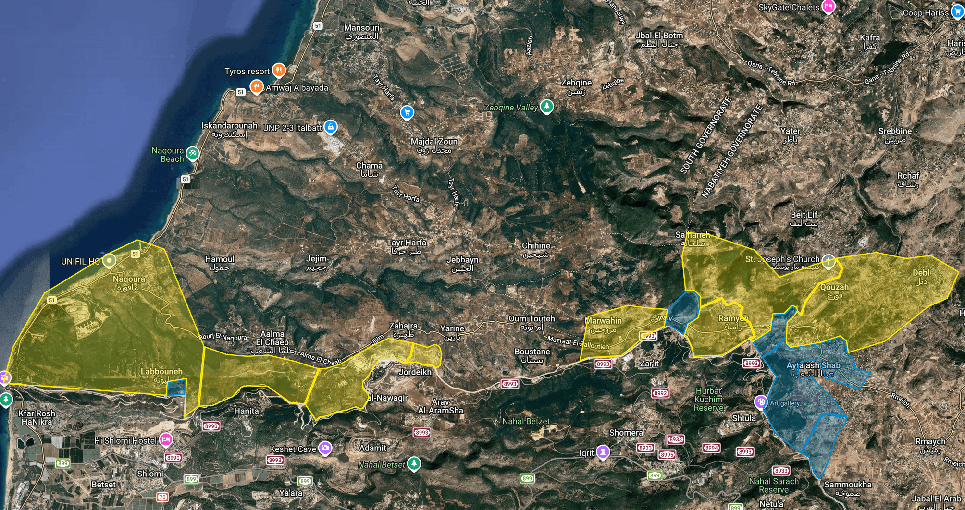This screenshot has width=965, height=510.
Task: Select the blue shopping cart marker near Majdal Zoun
Action: (x=407, y=112)
